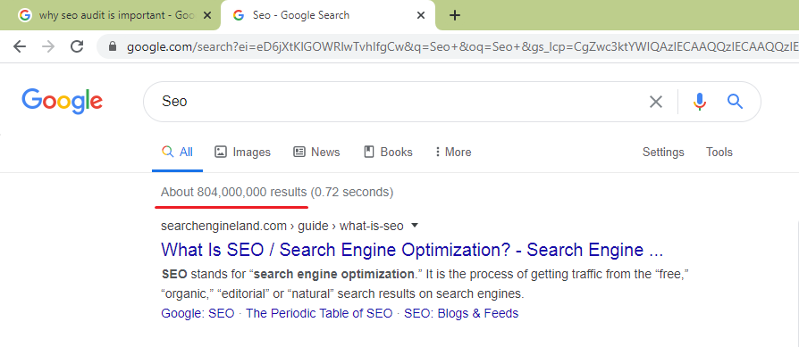This screenshot has height=347, width=799.
Task: Click the Google logo
Action: click(x=63, y=102)
